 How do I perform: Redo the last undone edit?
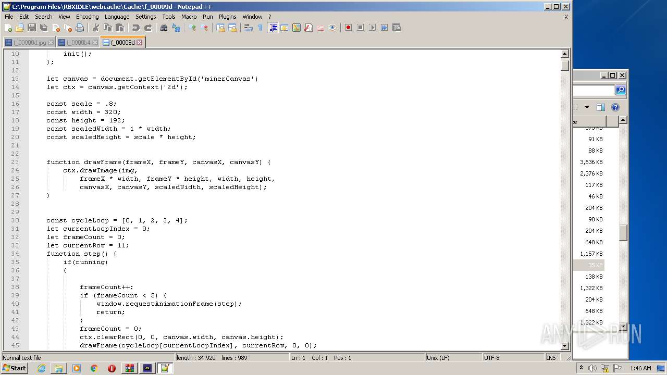(x=147, y=28)
